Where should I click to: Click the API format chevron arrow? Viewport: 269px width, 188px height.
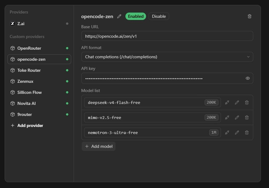[x=248, y=57]
